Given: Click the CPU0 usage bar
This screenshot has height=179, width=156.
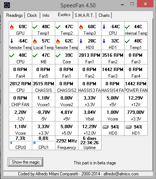Looking at the screenshot, I should 21,143.
